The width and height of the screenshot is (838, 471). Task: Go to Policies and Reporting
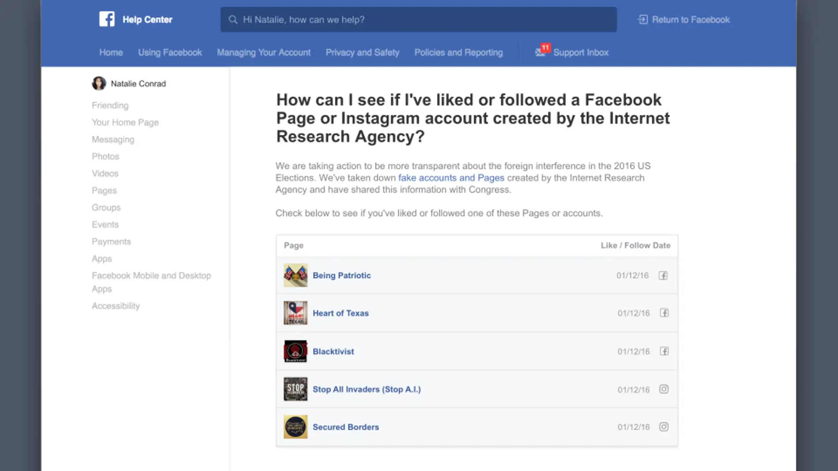[458, 52]
